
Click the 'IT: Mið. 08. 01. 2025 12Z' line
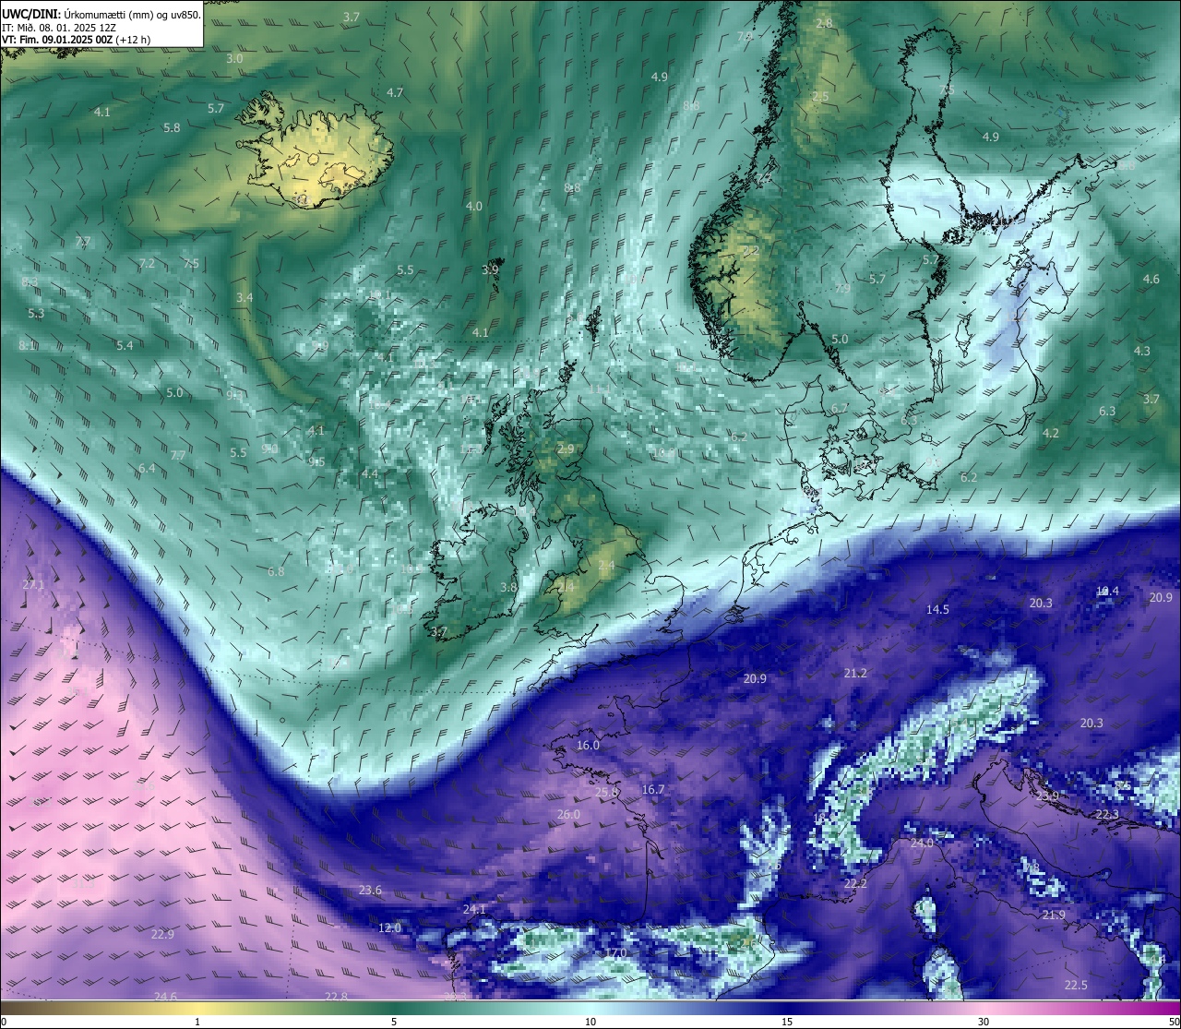(58, 27)
